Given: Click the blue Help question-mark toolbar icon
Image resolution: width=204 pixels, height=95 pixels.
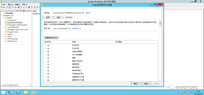Looking at the screenshot, I should pyautogui.click(x=29, y=7).
